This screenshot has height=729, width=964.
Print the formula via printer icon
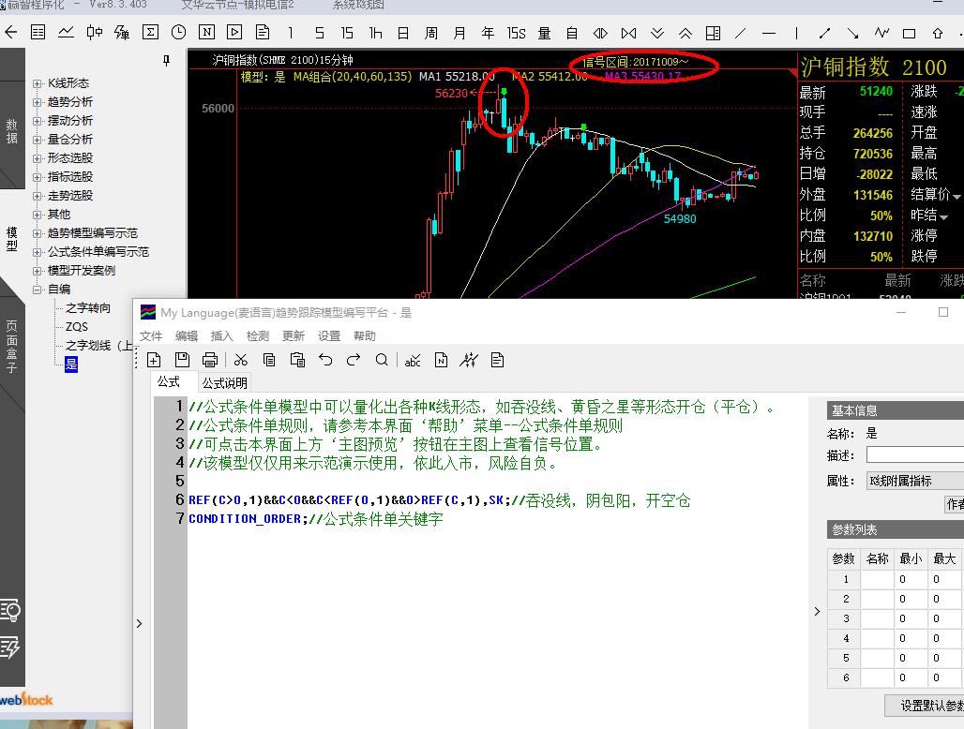click(x=210, y=360)
